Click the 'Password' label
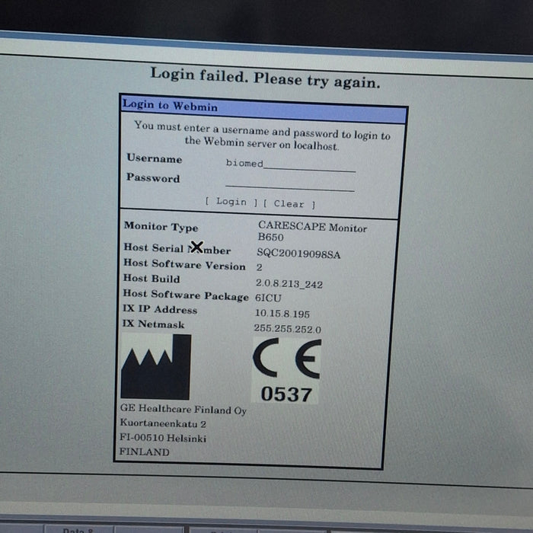The width and height of the screenshot is (533, 533). pyautogui.click(x=153, y=177)
